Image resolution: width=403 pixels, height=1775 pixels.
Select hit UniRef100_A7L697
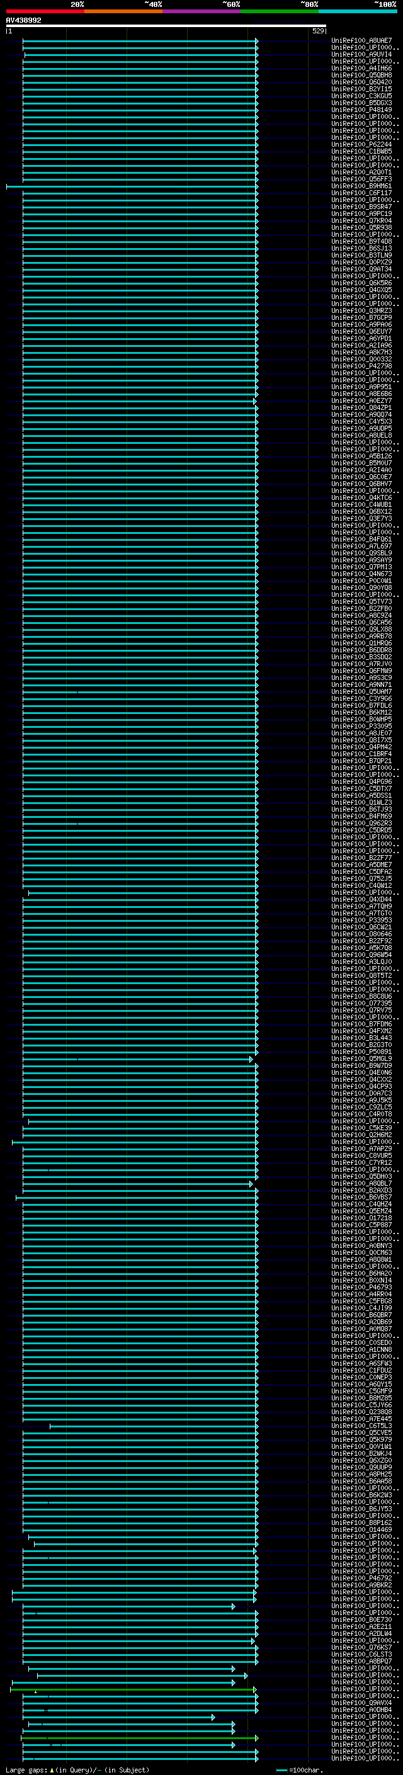click(361, 546)
